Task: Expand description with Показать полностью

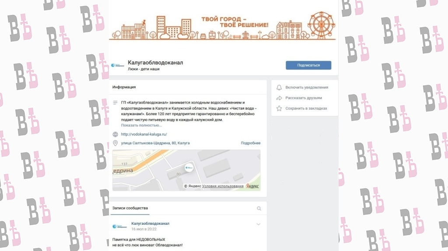Action: pyautogui.click(x=141, y=125)
